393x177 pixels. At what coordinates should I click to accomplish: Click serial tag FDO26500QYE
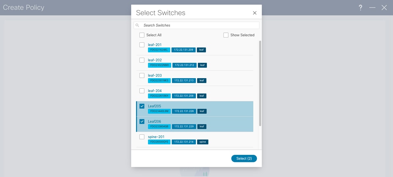159,142
